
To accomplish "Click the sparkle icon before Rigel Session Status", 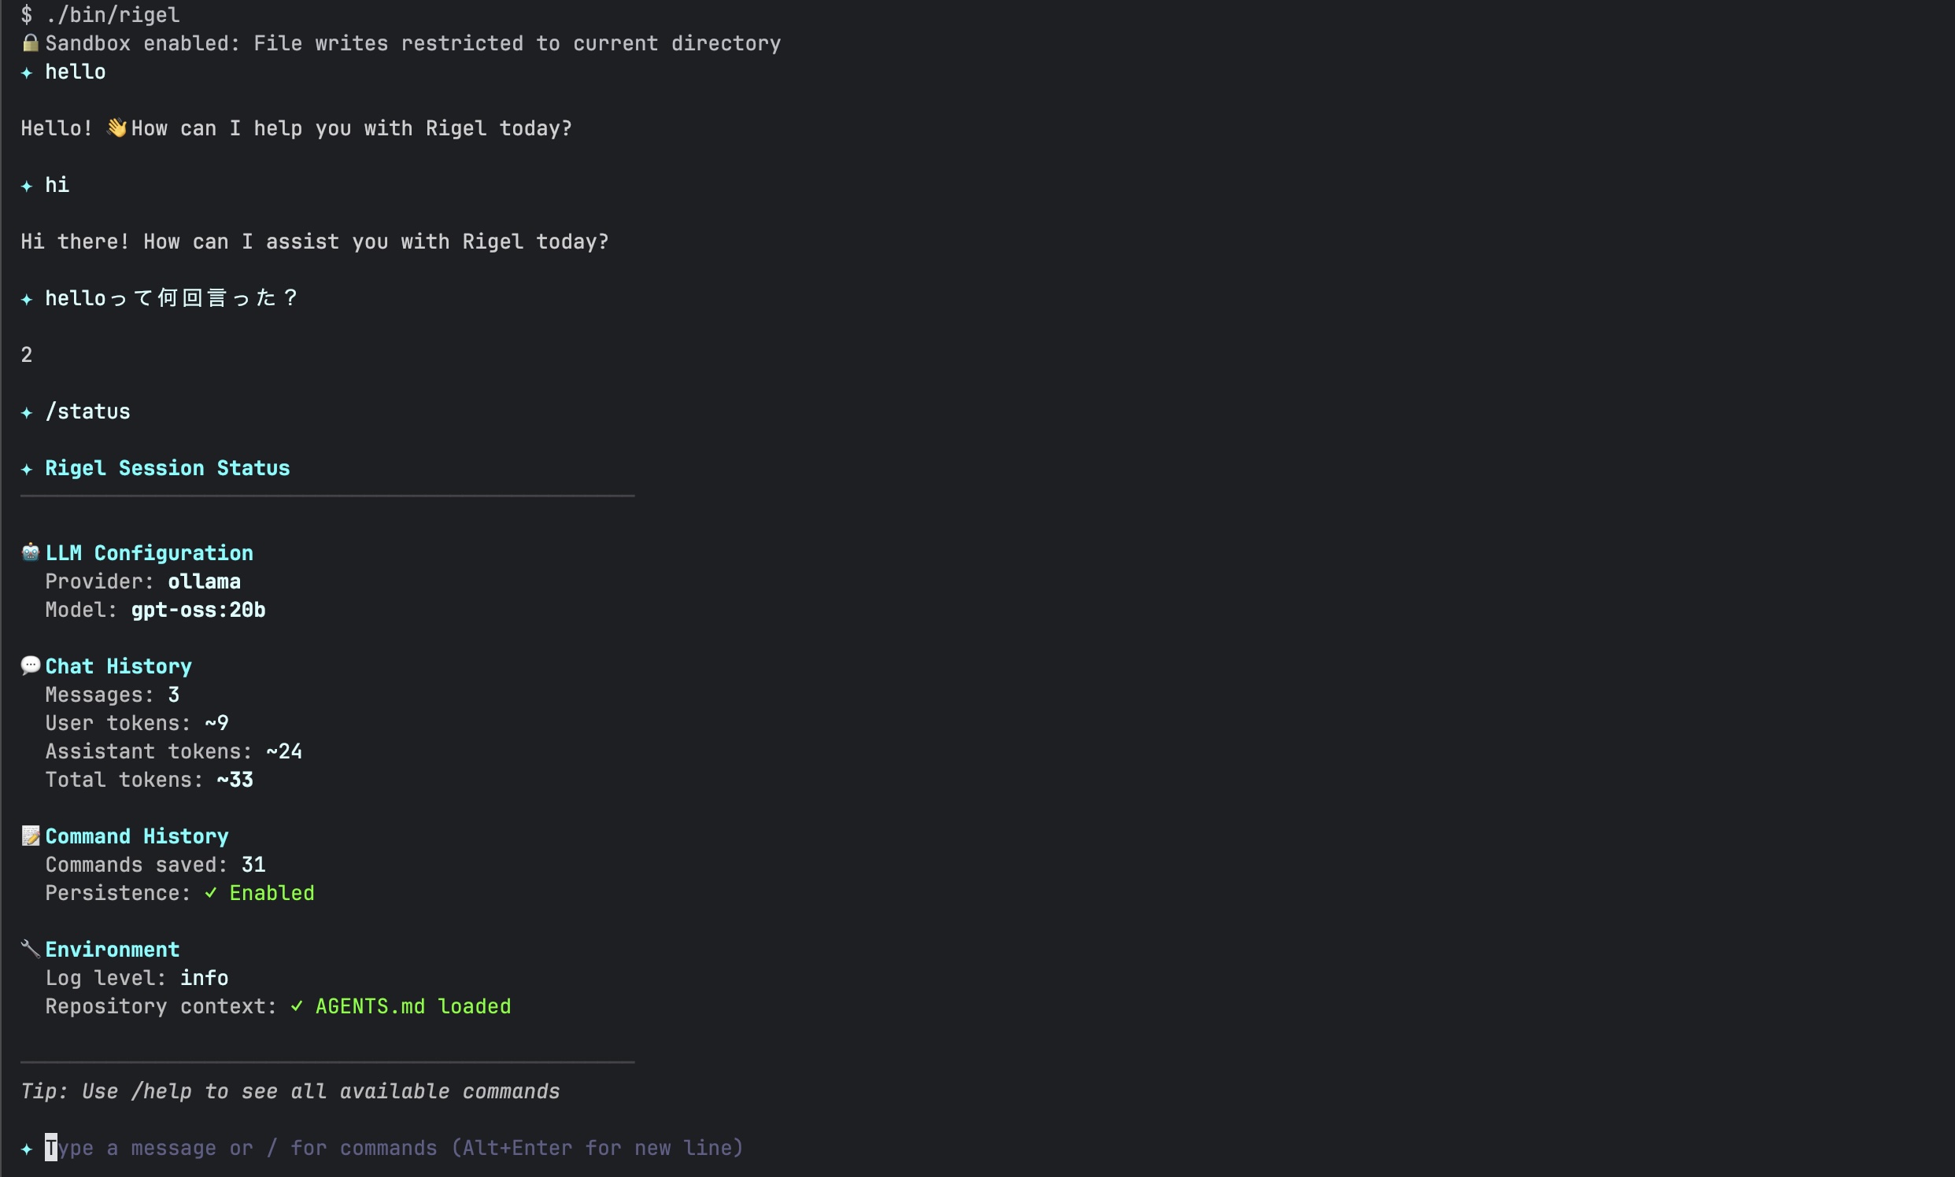I will 27,469.
